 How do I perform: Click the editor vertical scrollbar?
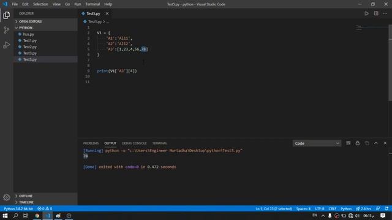pyautogui.click(x=390, y=62)
